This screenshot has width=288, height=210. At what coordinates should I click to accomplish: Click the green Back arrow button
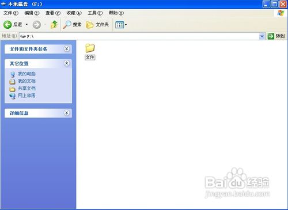7,25
